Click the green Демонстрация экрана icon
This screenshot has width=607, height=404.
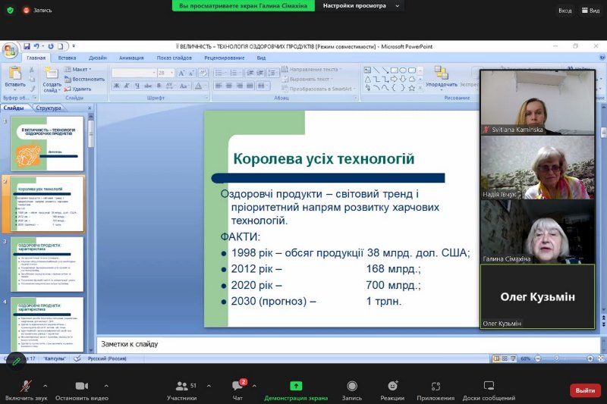tap(296, 387)
